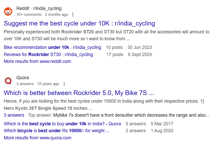
Task: Click the '10+ comments · 2 months ago' text
Action: pos(42,15)
